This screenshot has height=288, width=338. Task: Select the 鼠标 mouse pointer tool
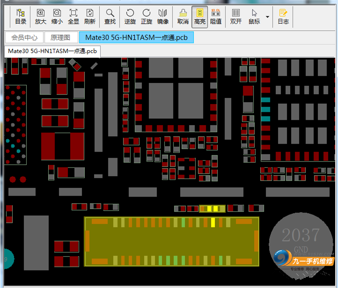tap(254, 17)
